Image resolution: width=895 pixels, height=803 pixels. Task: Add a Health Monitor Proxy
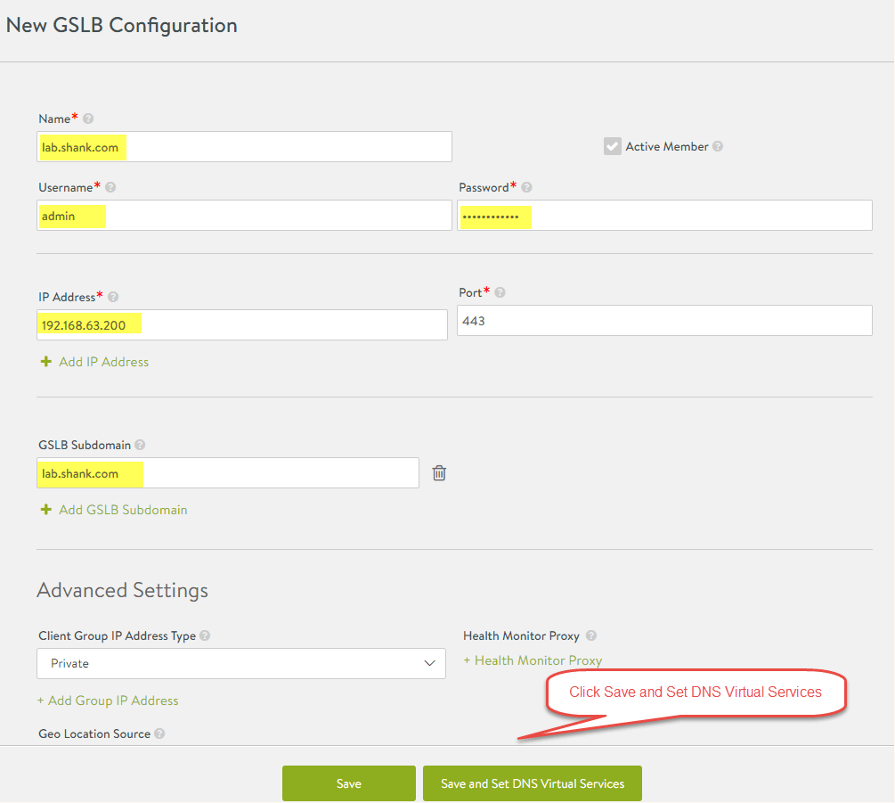533,660
